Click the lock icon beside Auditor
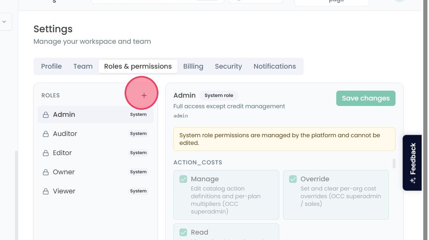Image resolution: width=429 pixels, height=240 pixels. (46, 134)
